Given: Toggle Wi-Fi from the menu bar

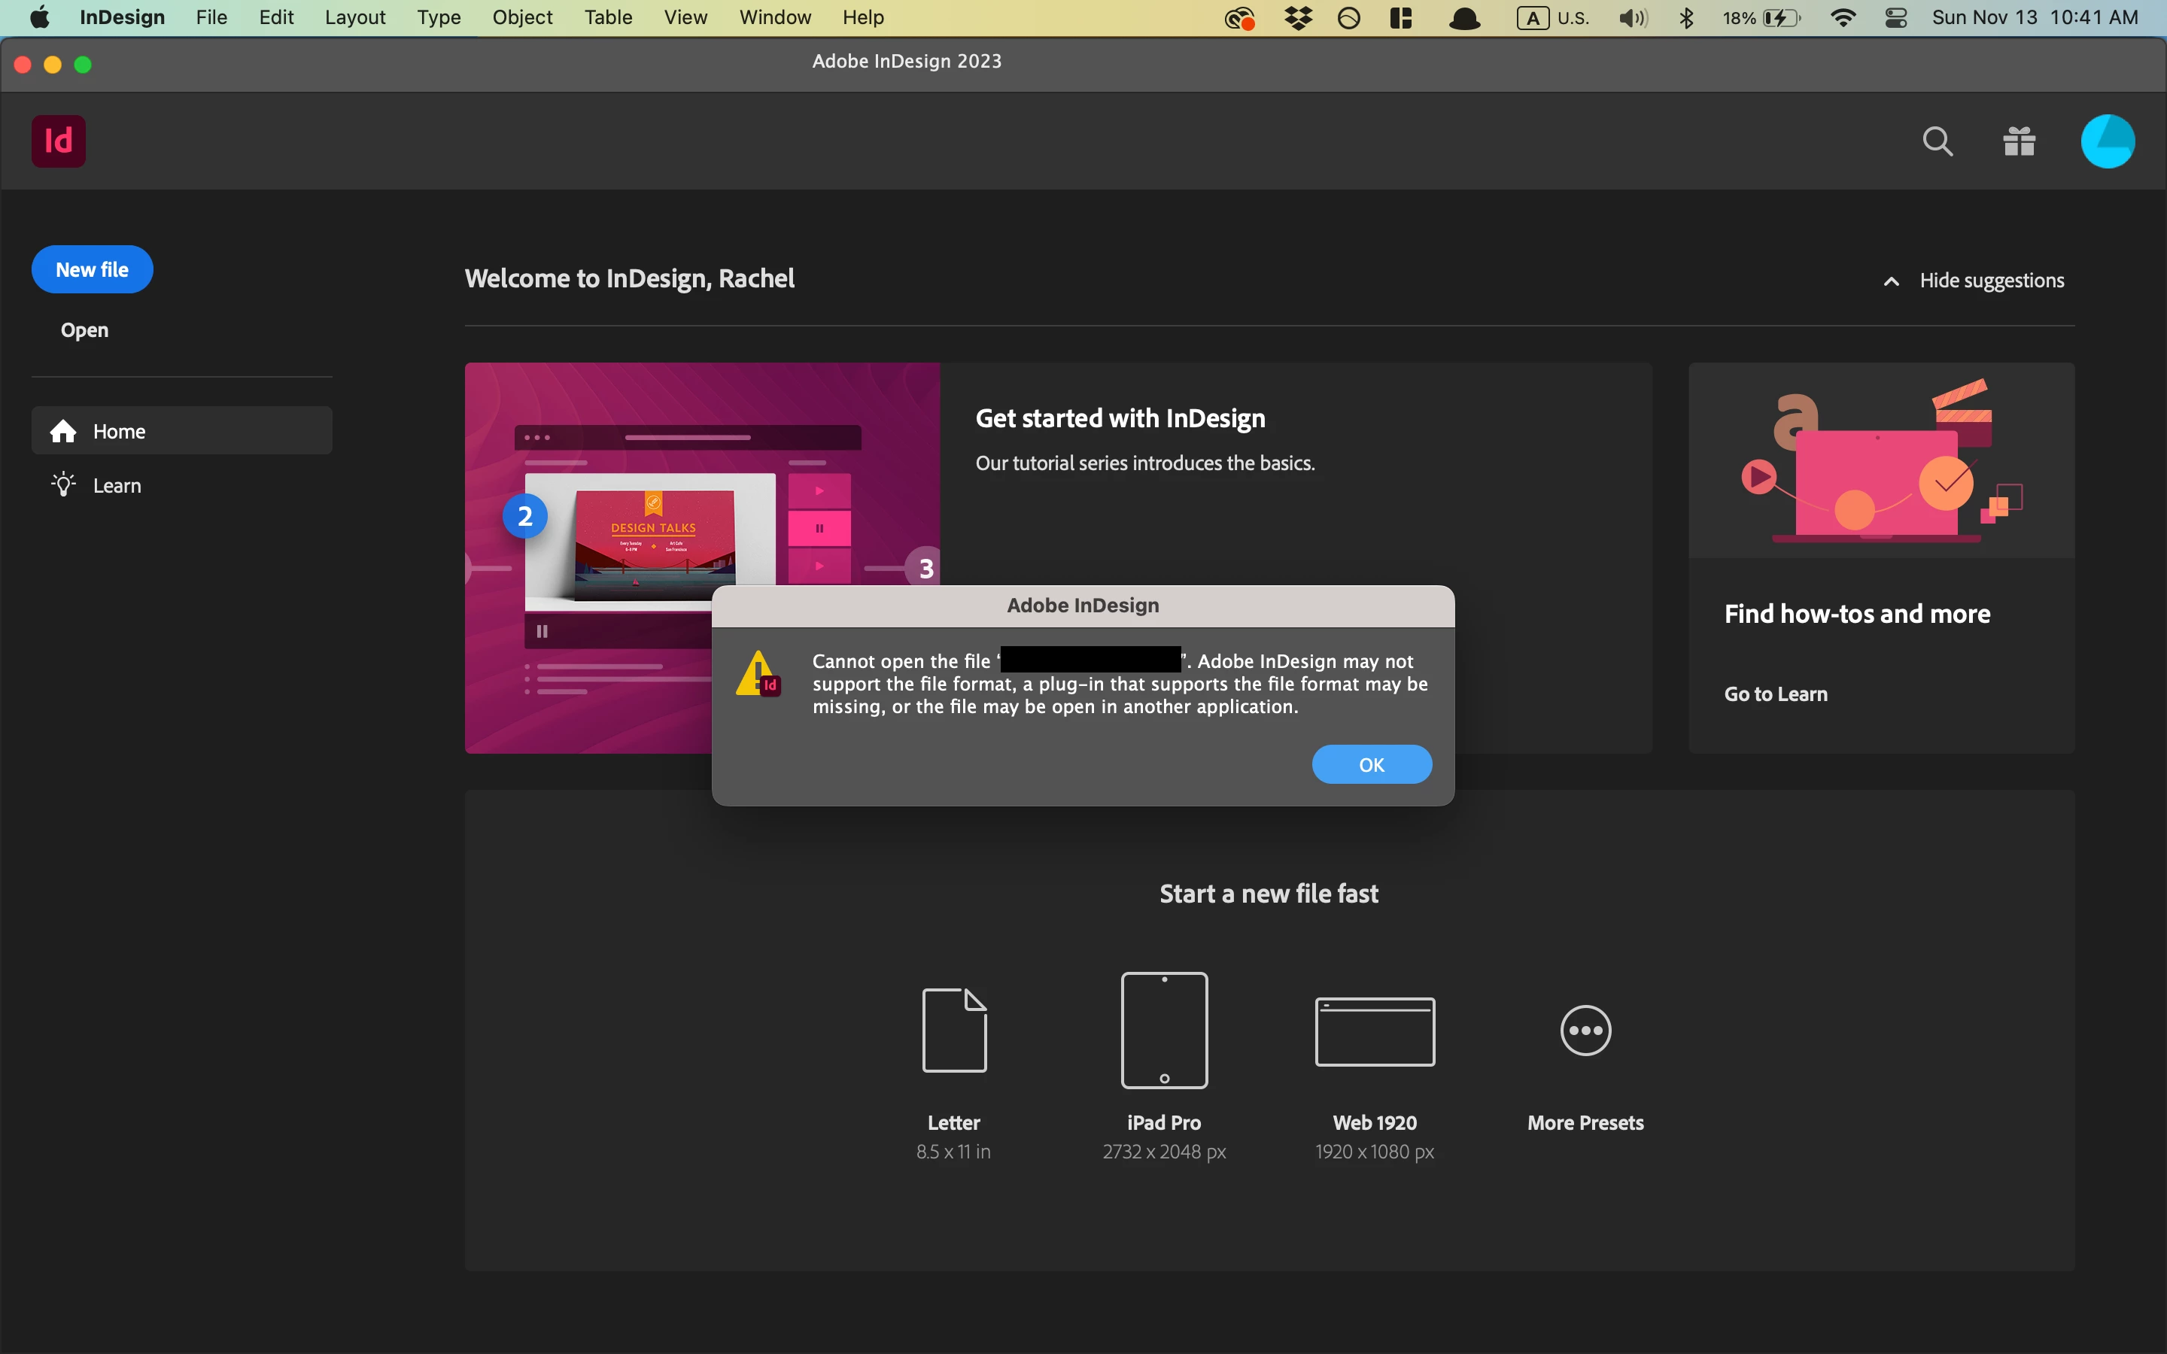Looking at the screenshot, I should pos(1843,18).
